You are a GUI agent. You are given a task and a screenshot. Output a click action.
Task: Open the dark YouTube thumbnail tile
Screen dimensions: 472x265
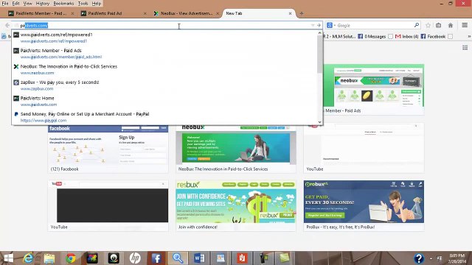click(x=108, y=206)
